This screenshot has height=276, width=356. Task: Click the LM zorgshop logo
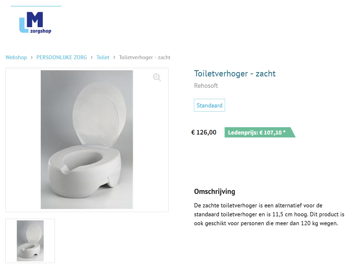(35, 22)
